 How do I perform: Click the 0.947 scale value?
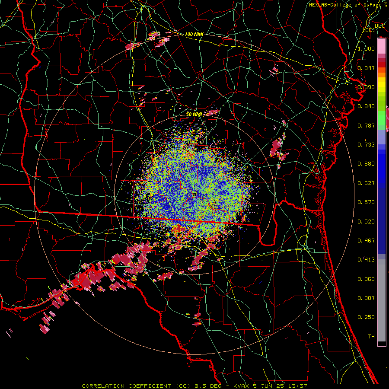(x=366, y=68)
